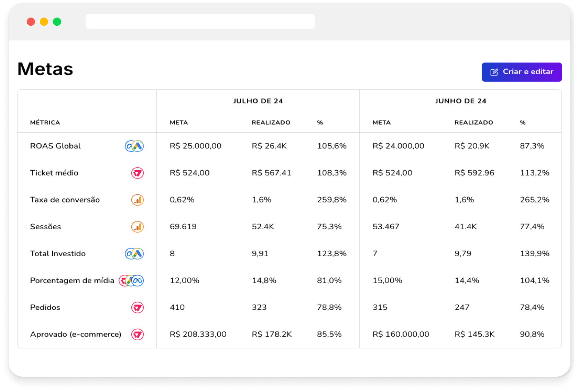Click the 410 pedidos meta value
This screenshot has height=391, width=579.
pyautogui.click(x=177, y=307)
